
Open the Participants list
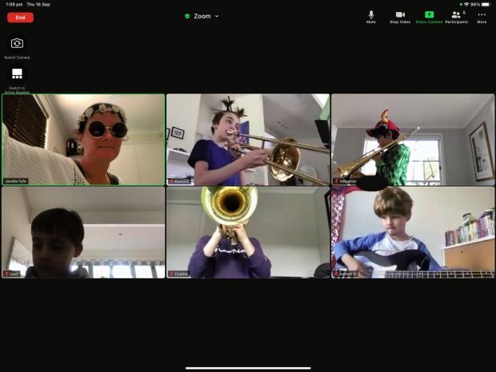pos(456,16)
